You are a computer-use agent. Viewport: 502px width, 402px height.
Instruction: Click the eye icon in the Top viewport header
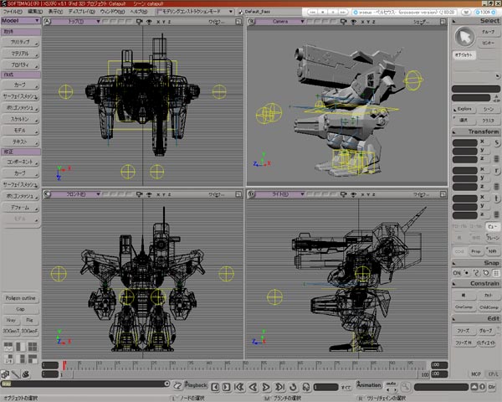click(x=149, y=22)
